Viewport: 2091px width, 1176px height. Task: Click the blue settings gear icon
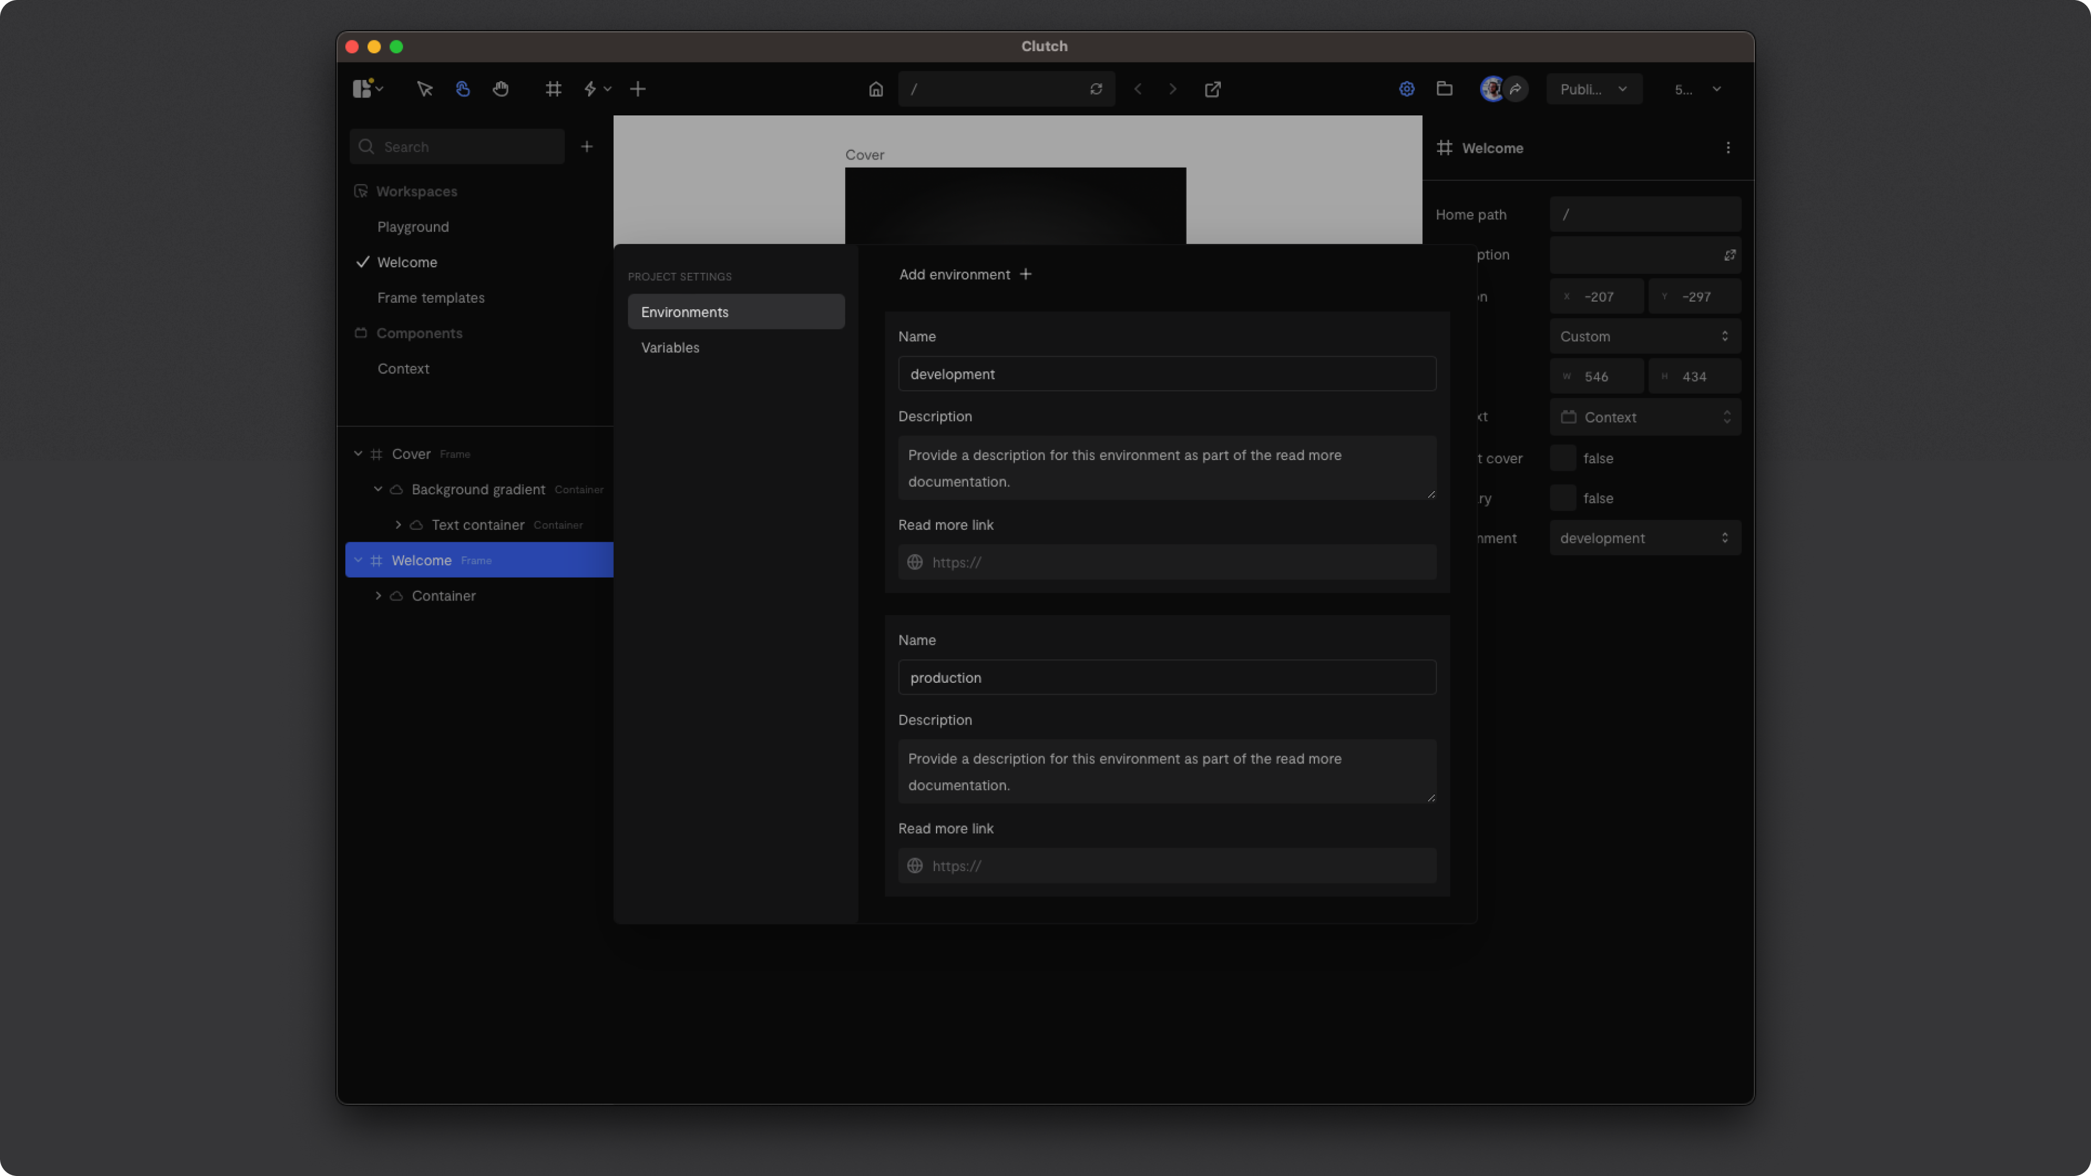click(x=1407, y=89)
